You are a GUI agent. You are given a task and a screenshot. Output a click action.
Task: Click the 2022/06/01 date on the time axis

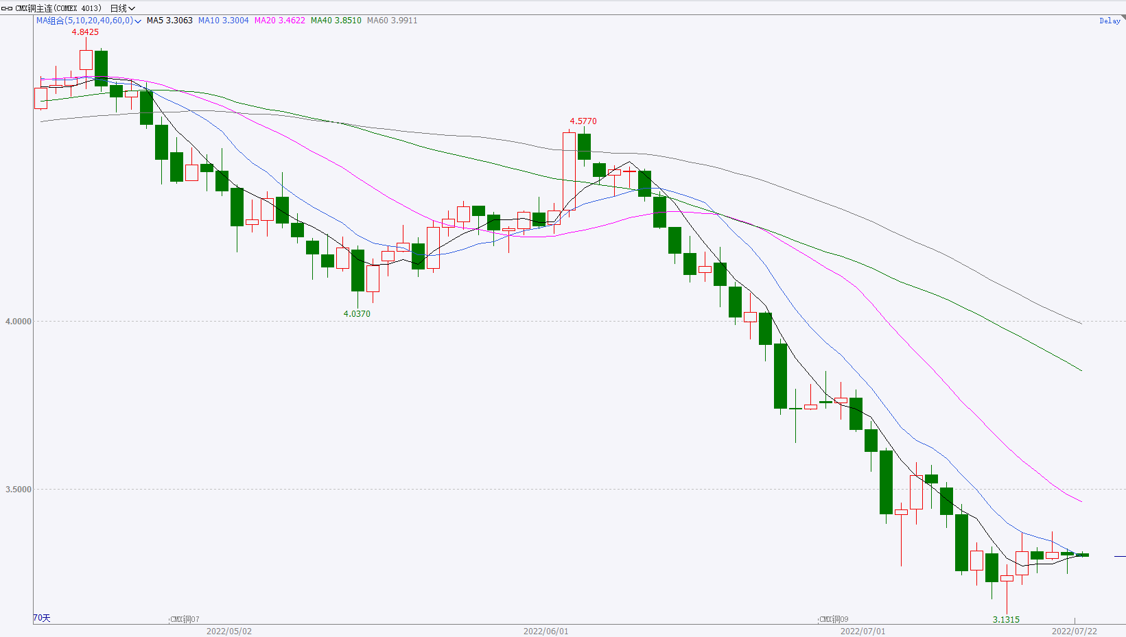click(546, 632)
